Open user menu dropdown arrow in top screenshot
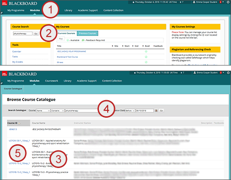The width and height of the screenshot is (231, 180). (223, 2)
